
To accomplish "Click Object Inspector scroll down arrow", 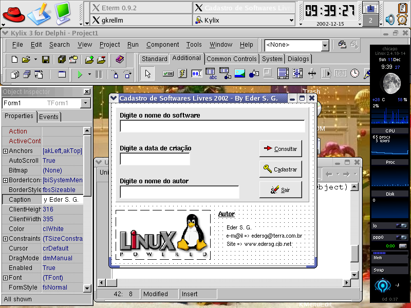I will tap(87, 288).
